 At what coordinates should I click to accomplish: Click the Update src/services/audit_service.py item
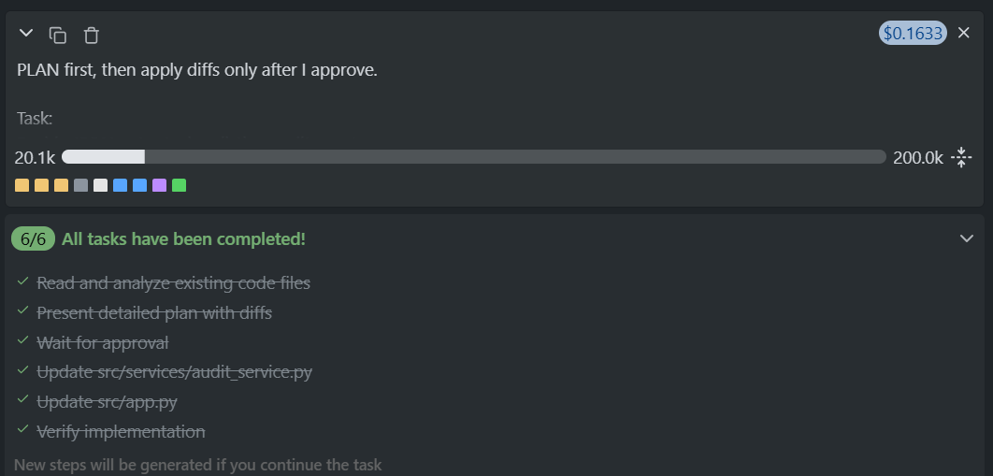tap(174, 372)
